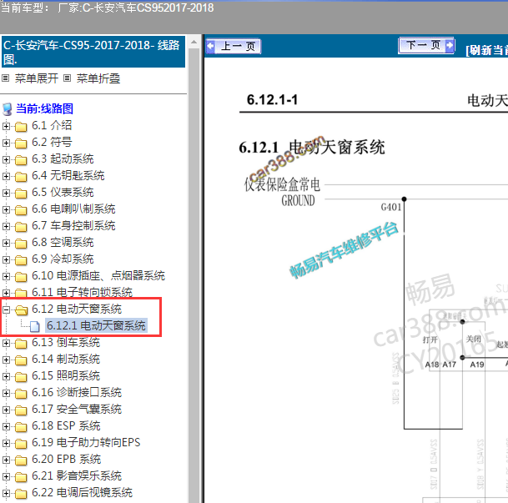
Task: Select the 6.1 介绍 tree label
Action: [52, 125]
